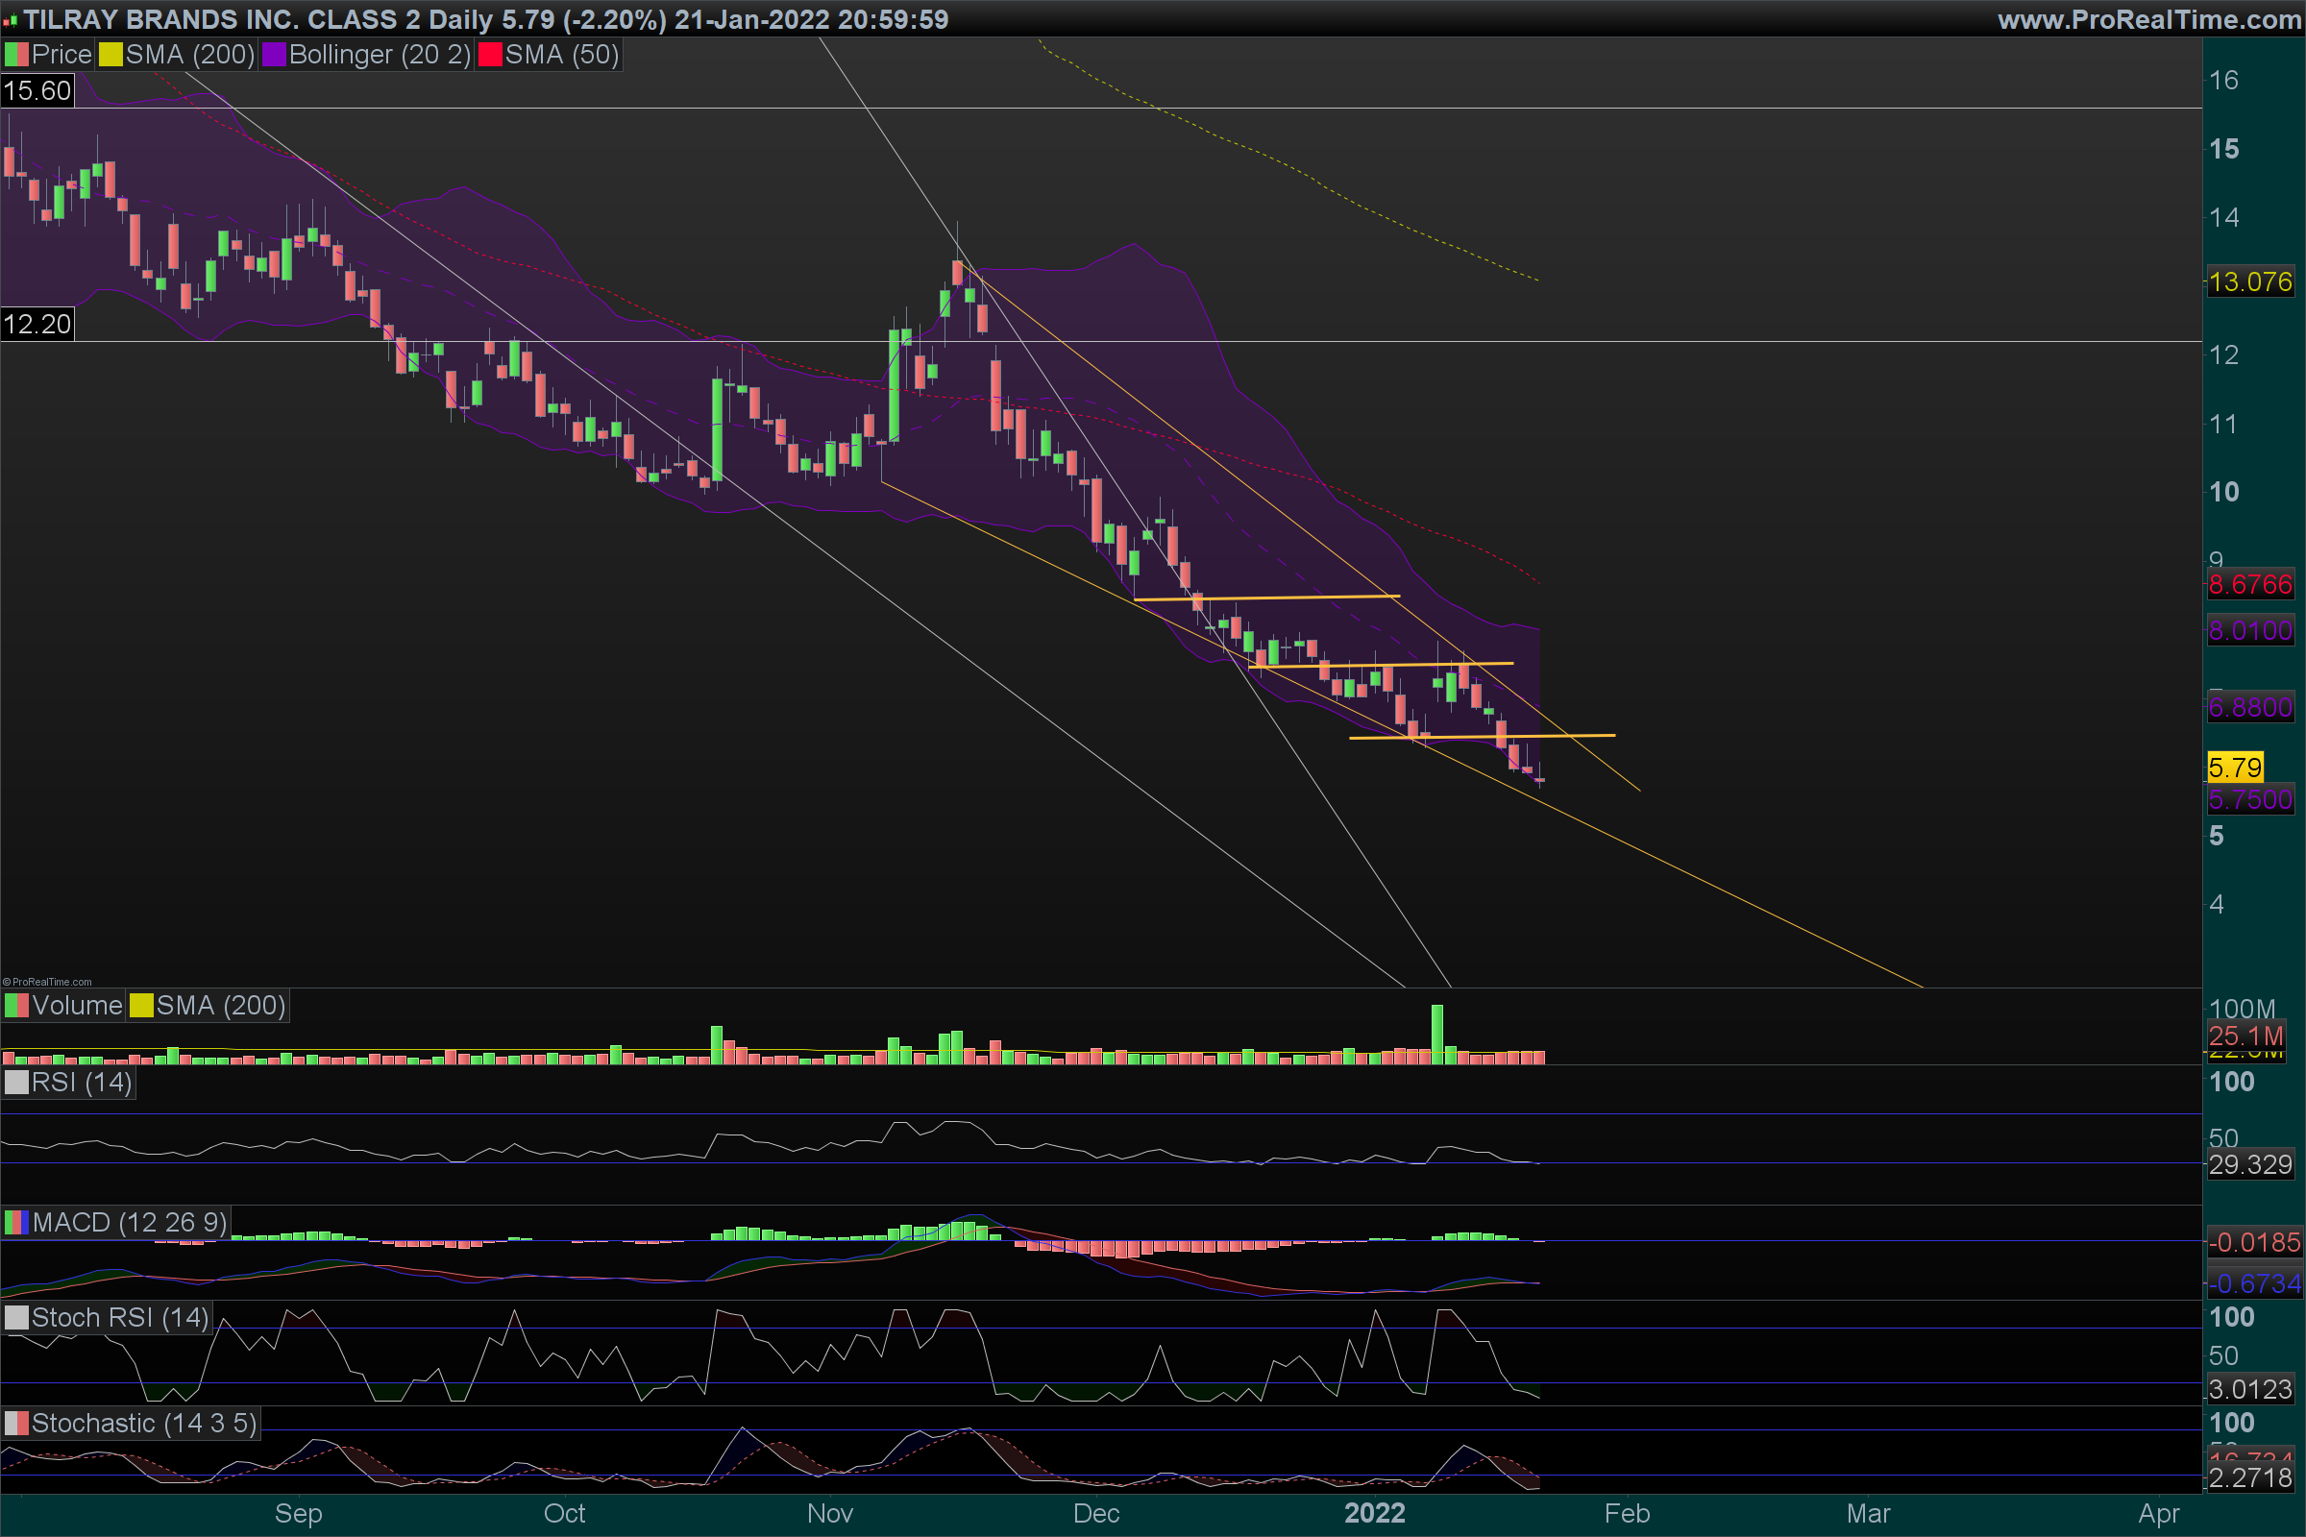The image size is (2306, 1537).
Task: Click the Volume panel legend icon
Action: (16, 1006)
